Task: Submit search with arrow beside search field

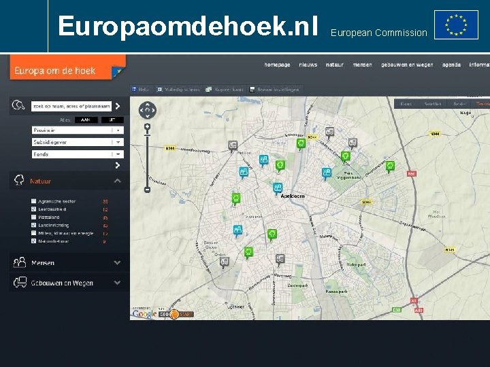Action: tap(118, 106)
